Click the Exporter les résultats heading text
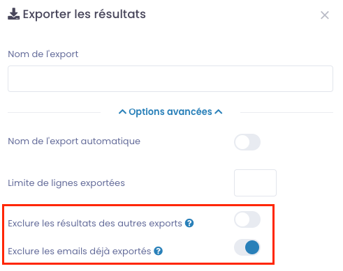This screenshot has width=343, height=271. pyautogui.click(x=85, y=14)
